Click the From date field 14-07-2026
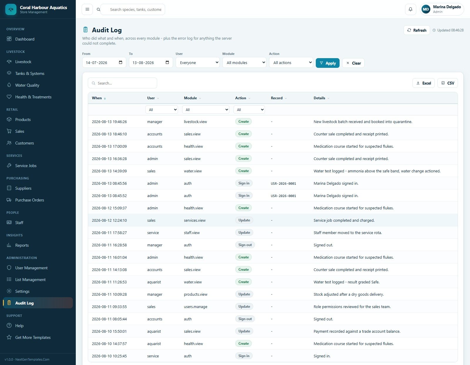Viewport: 470px width, 365px height. pos(104,63)
